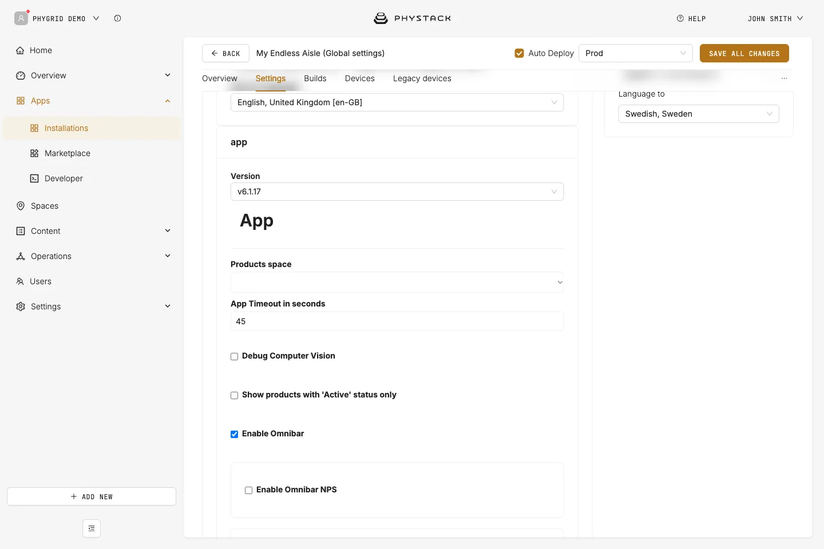The image size is (824, 549).
Task: Collapse the Apps section chevron
Action: tap(168, 101)
